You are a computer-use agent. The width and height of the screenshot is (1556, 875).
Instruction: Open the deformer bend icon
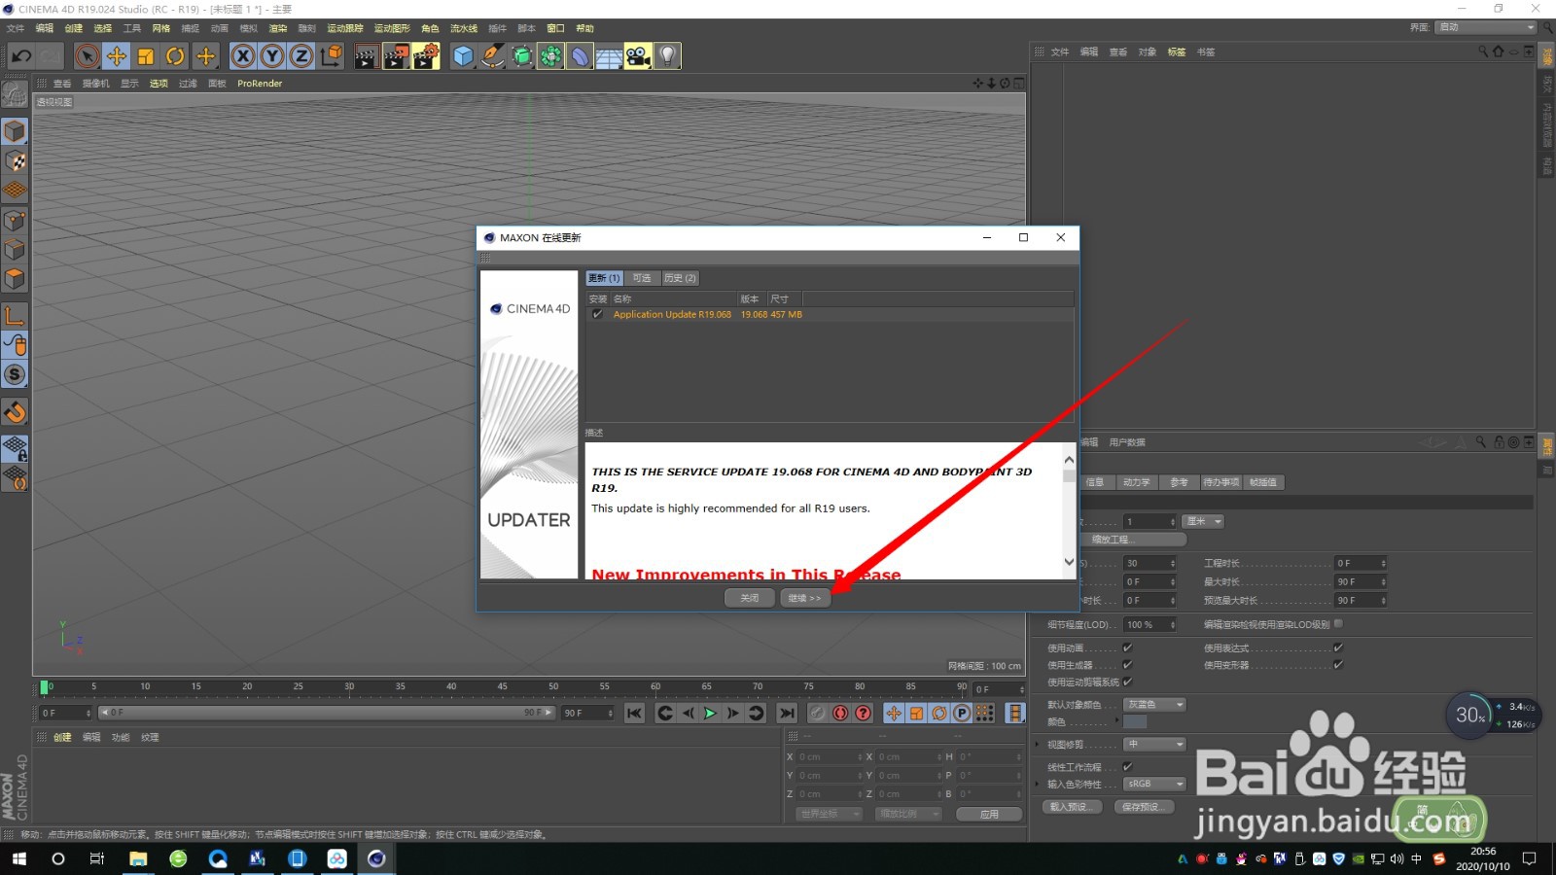(580, 56)
